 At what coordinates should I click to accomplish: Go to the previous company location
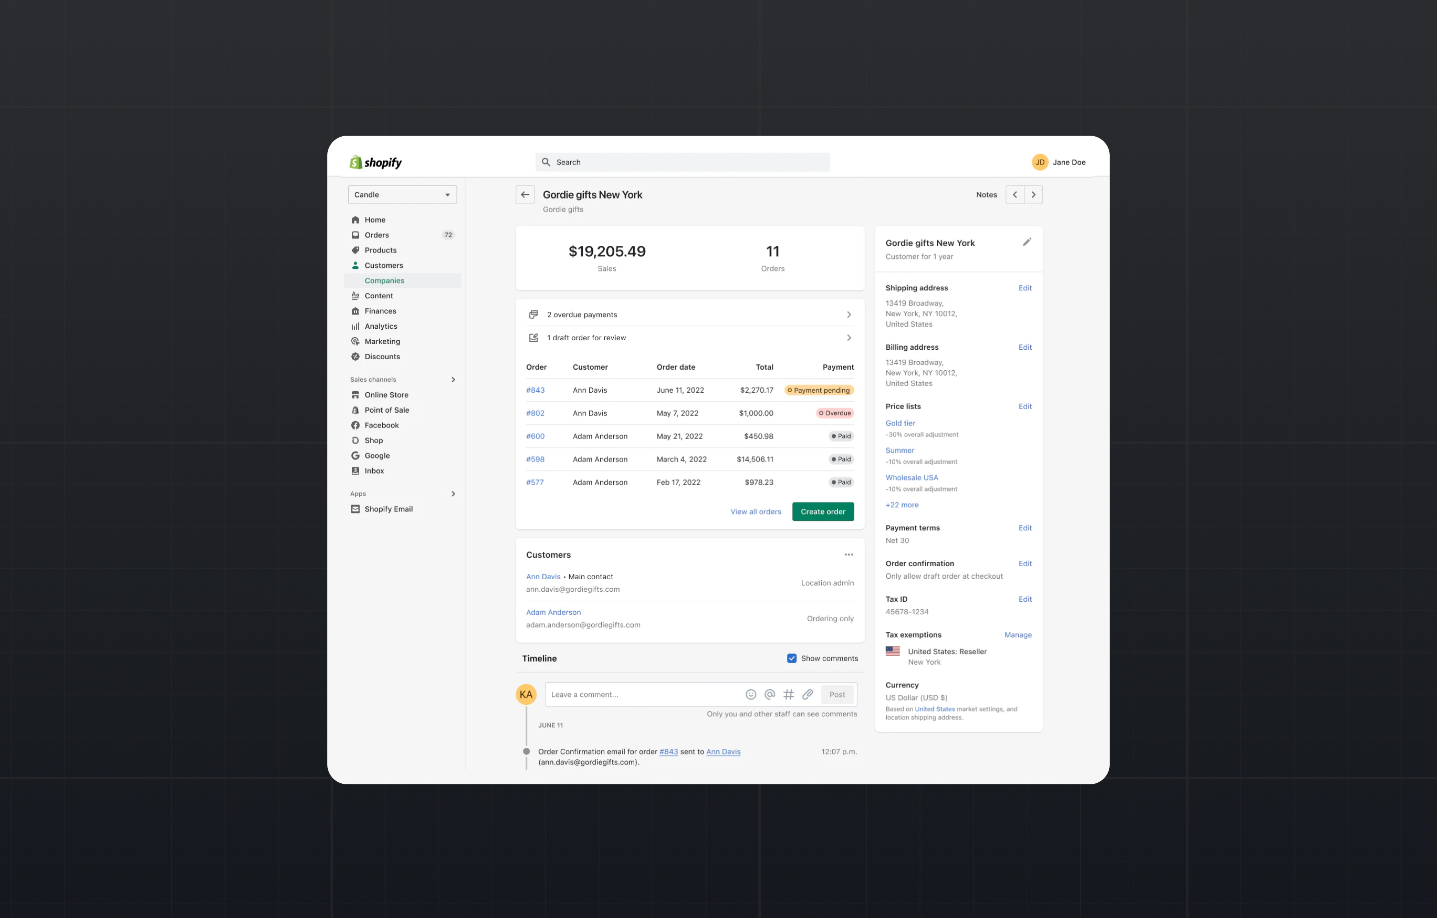tap(1014, 195)
